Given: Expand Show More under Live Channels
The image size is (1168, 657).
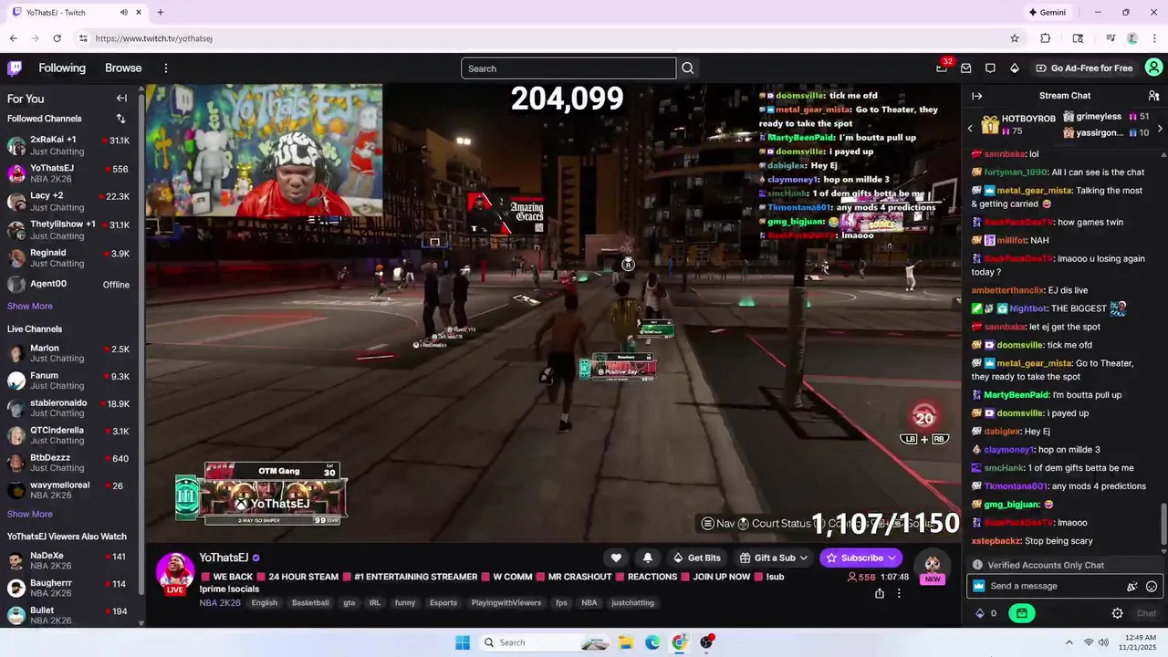Looking at the screenshot, I should 30,515.
